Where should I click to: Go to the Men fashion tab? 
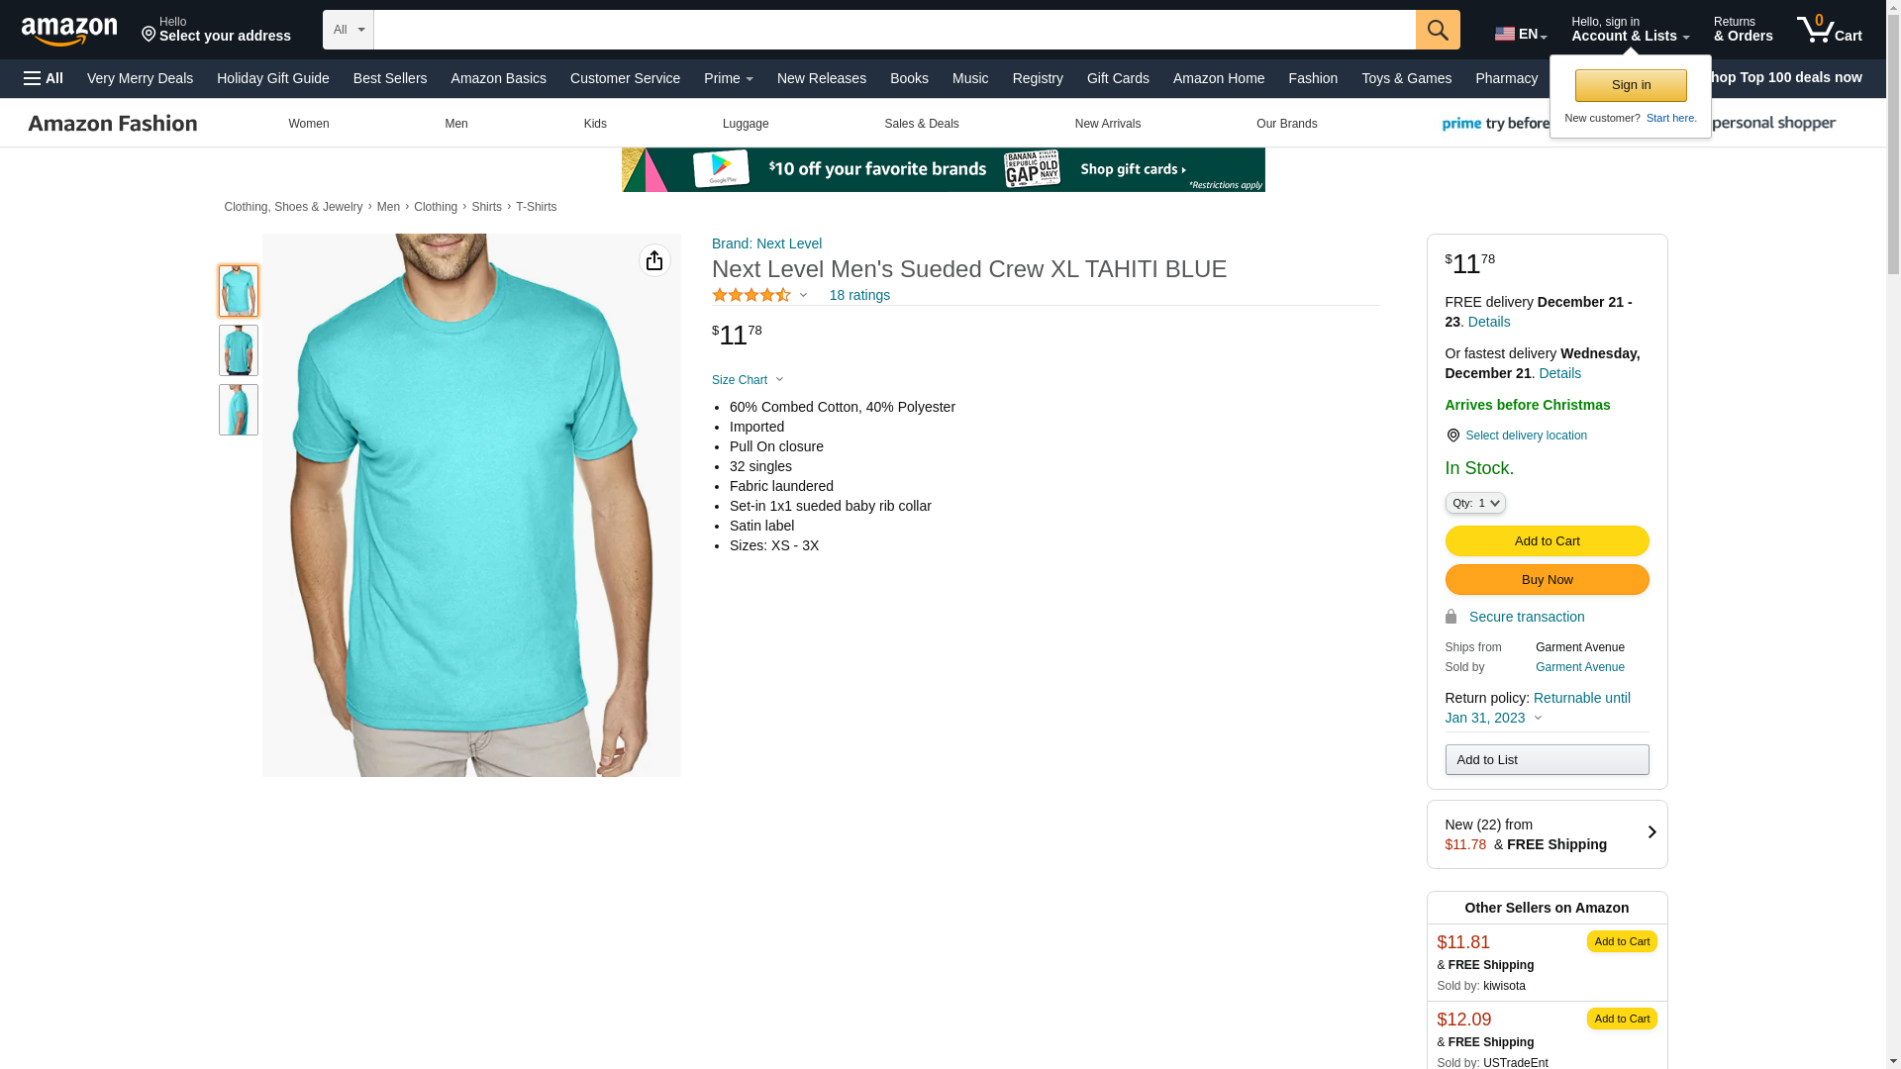tap(455, 124)
